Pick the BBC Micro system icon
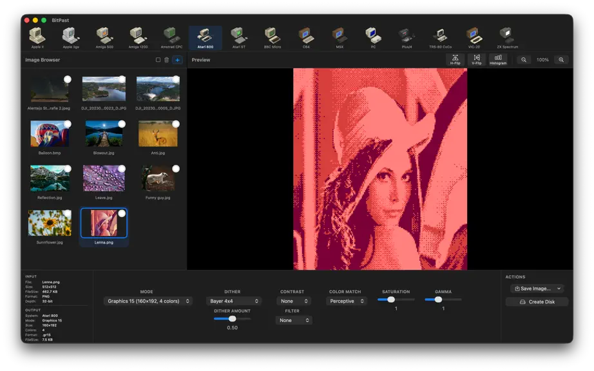This screenshot has width=594, height=371. [273, 38]
